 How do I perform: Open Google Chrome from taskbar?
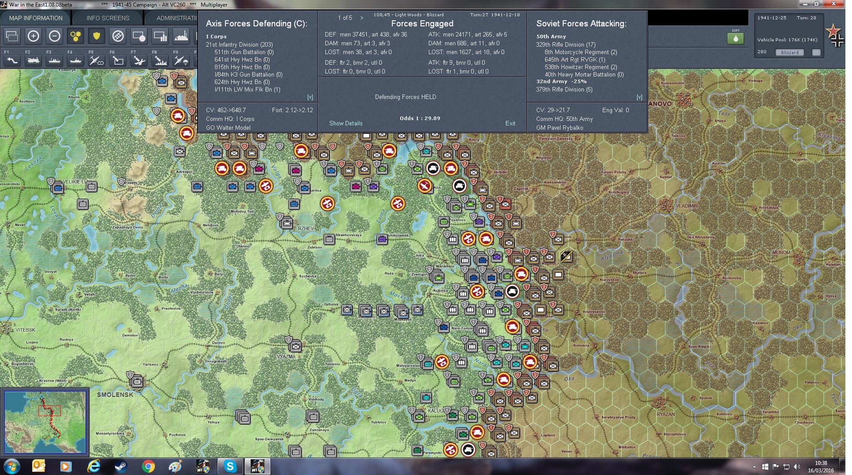pyautogui.click(x=148, y=466)
